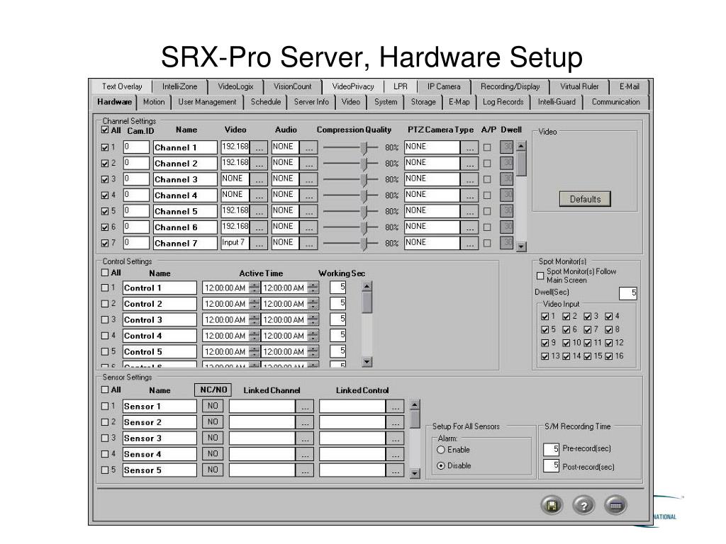Click the Control 3 name field
The image size is (726, 544).
[160, 320]
